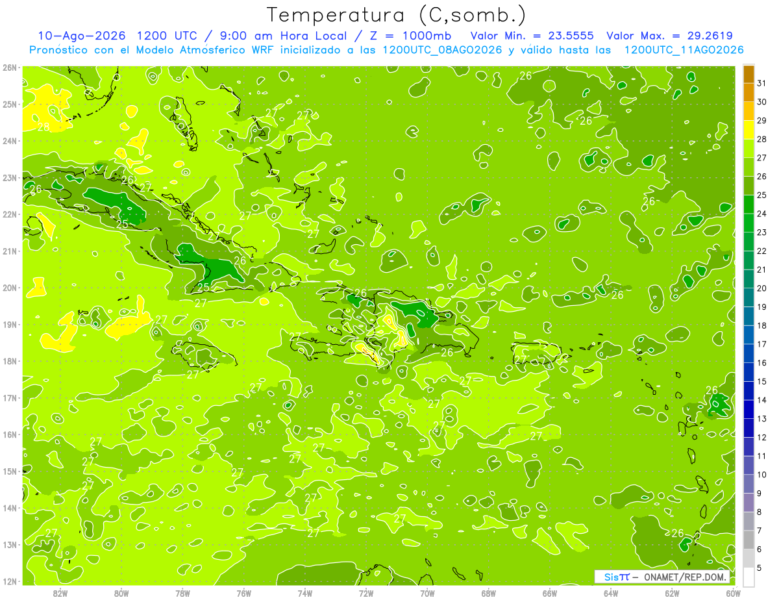This screenshot has height=602, width=779.
Task: Click longitude axis label "70W"
Action: [x=427, y=593]
